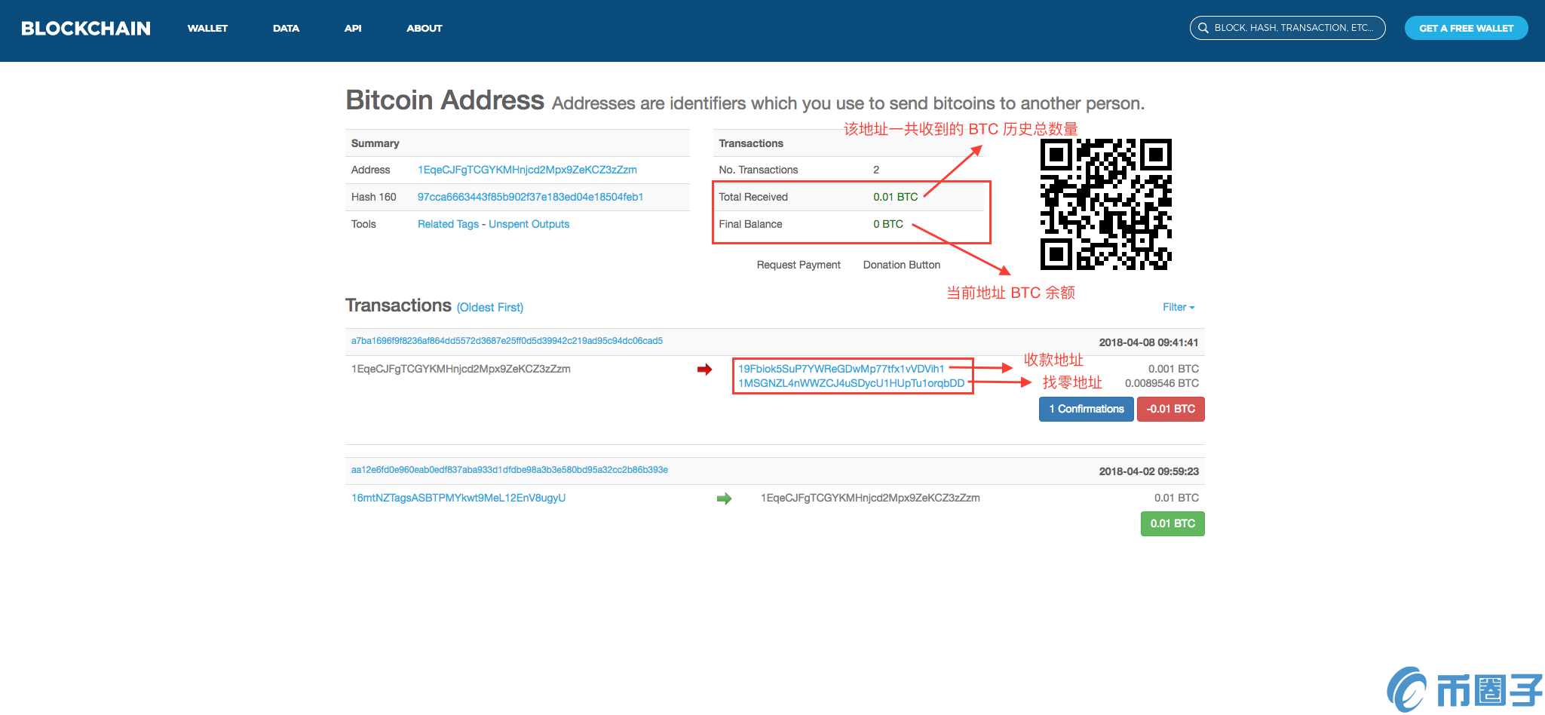
Task: Click the search magnifier icon
Action: coord(1203,28)
